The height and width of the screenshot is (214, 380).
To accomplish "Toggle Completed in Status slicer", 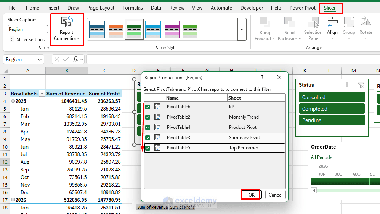I will pos(332,109).
